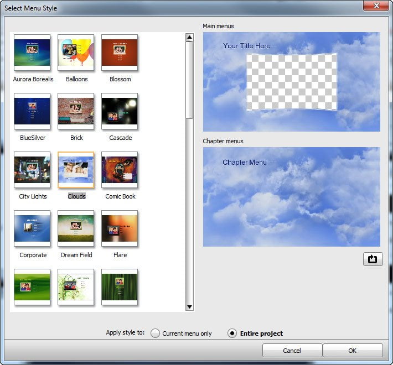Select the Cascade menu style
393x365 pixels.
pyautogui.click(x=120, y=111)
